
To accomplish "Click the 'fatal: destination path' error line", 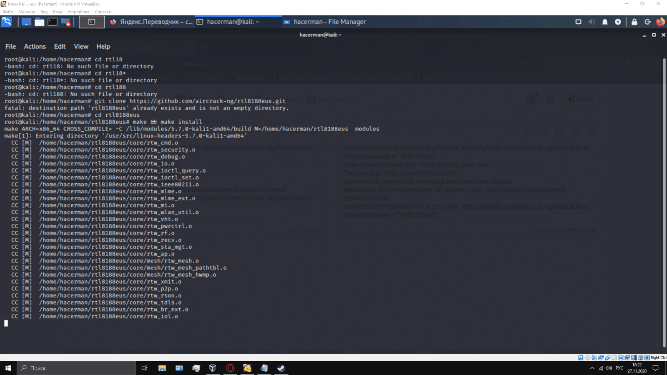I will pyautogui.click(x=147, y=108).
